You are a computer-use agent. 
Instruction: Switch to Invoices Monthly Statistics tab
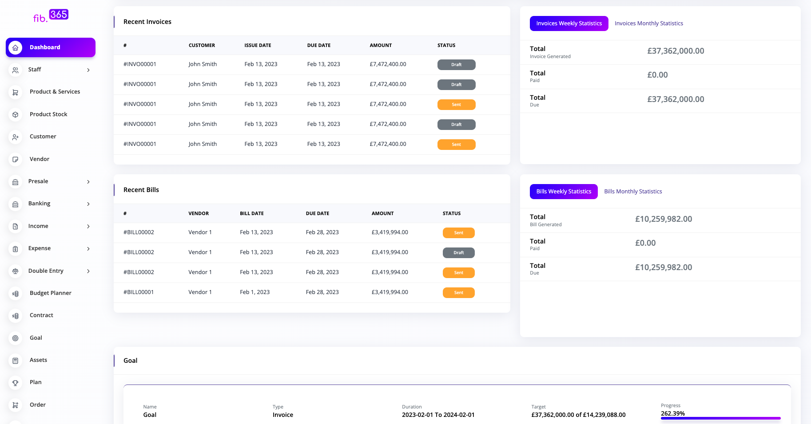649,24
